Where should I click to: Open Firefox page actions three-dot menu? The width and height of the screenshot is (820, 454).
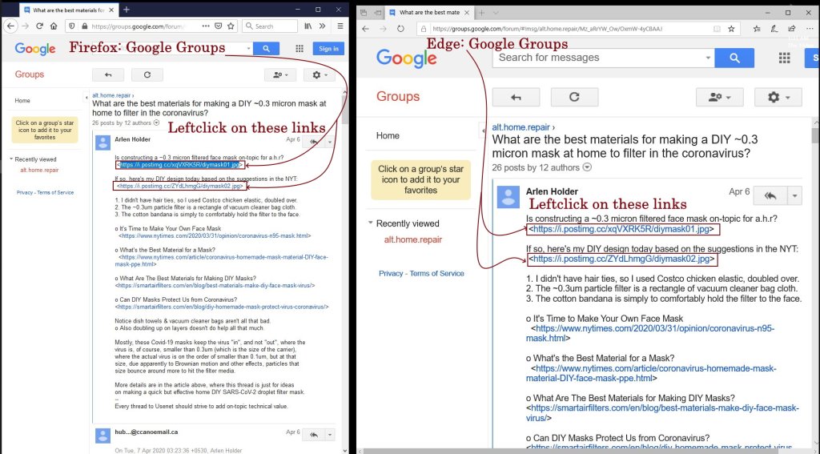pos(206,26)
